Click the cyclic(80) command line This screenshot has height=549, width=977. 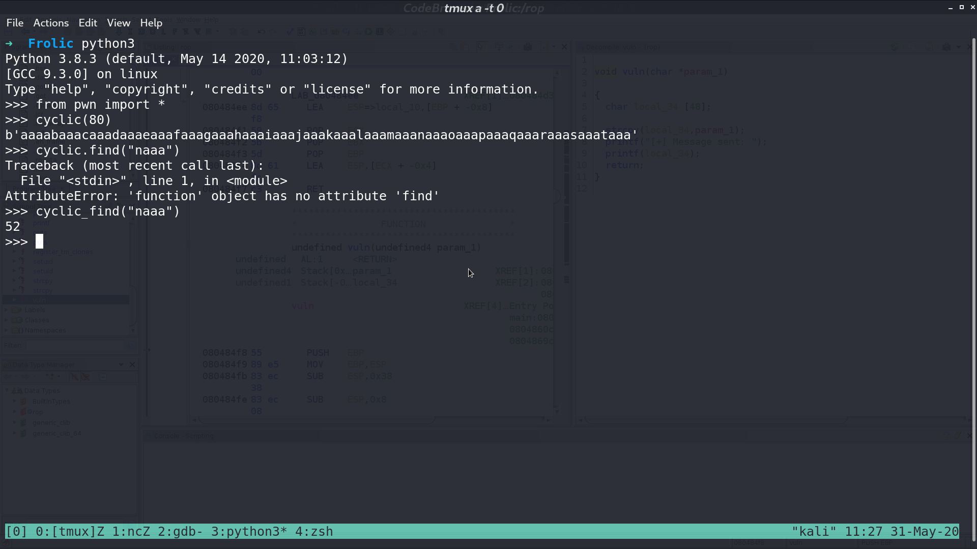click(58, 120)
